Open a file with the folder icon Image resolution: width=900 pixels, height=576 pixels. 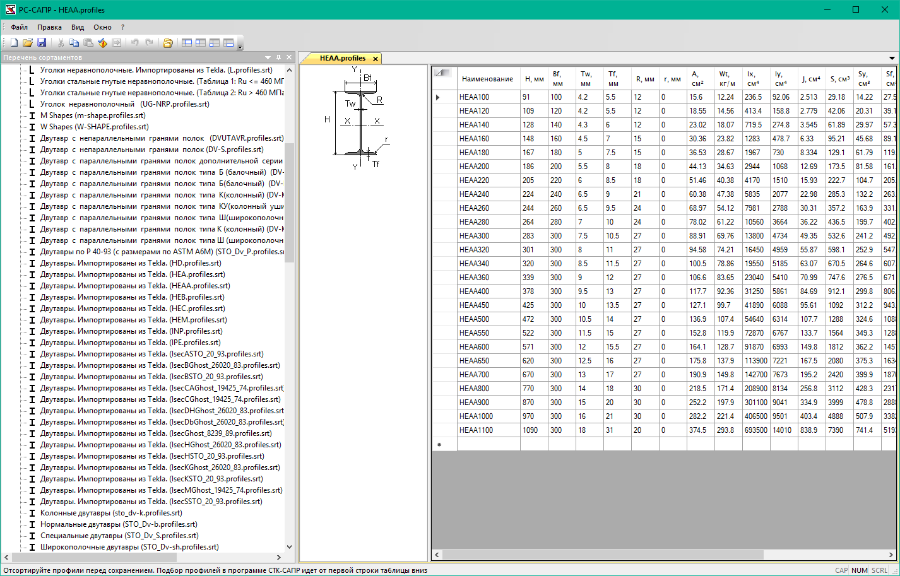pos(28,43)
